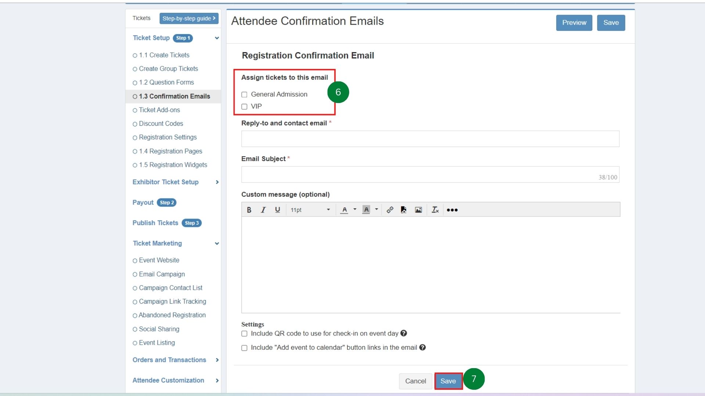The image size is (705, 396).
Task: Clear formatting with the Tx icon
Action: (x=435, y=210)
